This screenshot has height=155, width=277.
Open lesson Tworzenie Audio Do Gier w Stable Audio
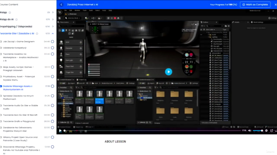point(20,107)
